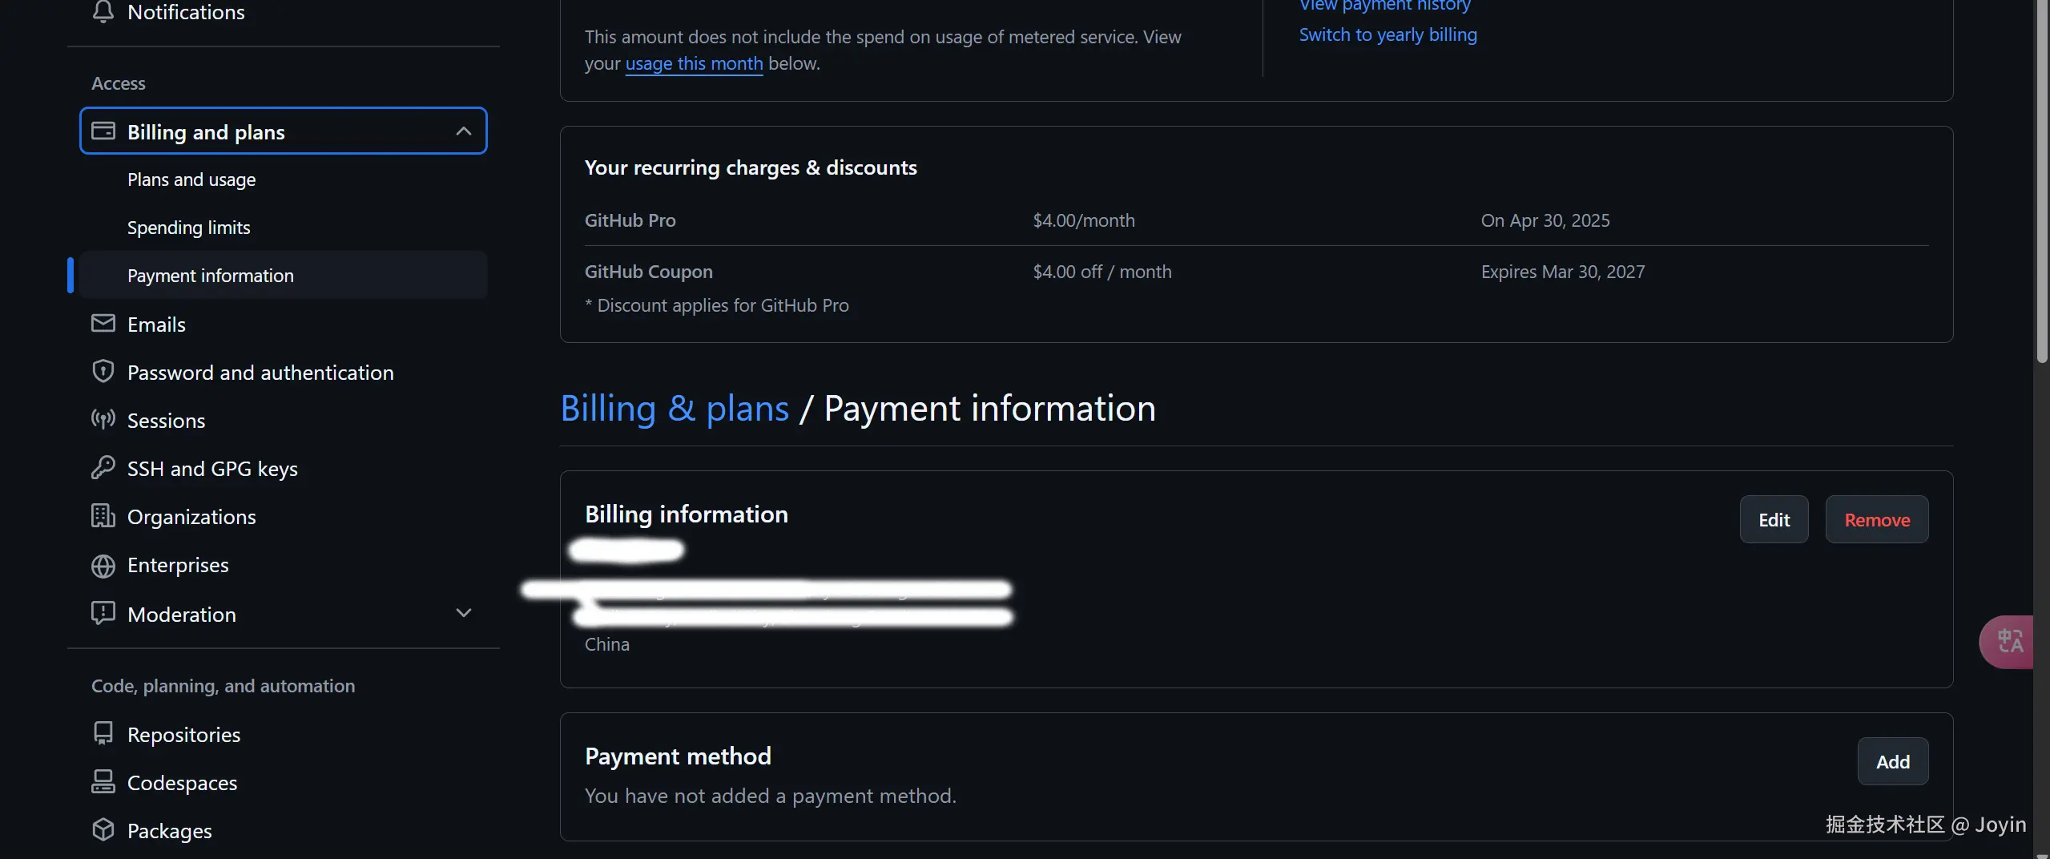Click the Password shield icon
This screenshot has height=859, width=2050.
pos(103,371)
